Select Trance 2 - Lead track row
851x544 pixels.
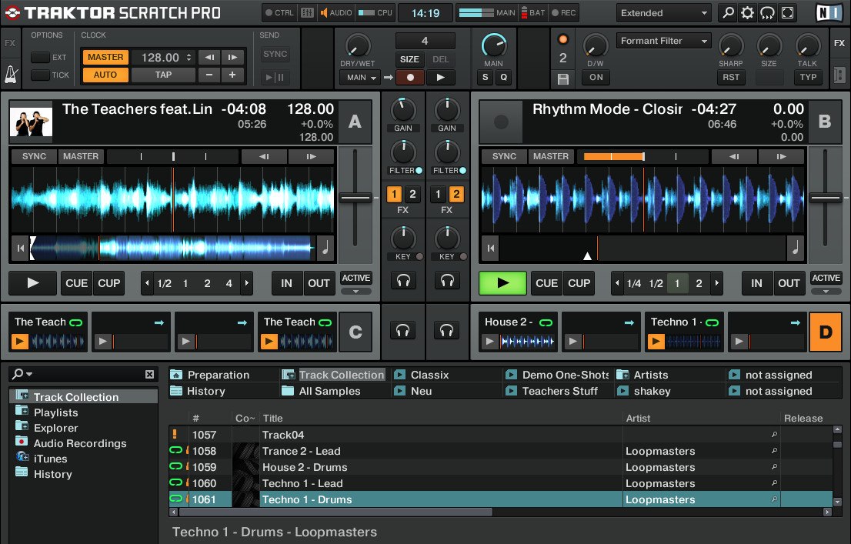500,451
